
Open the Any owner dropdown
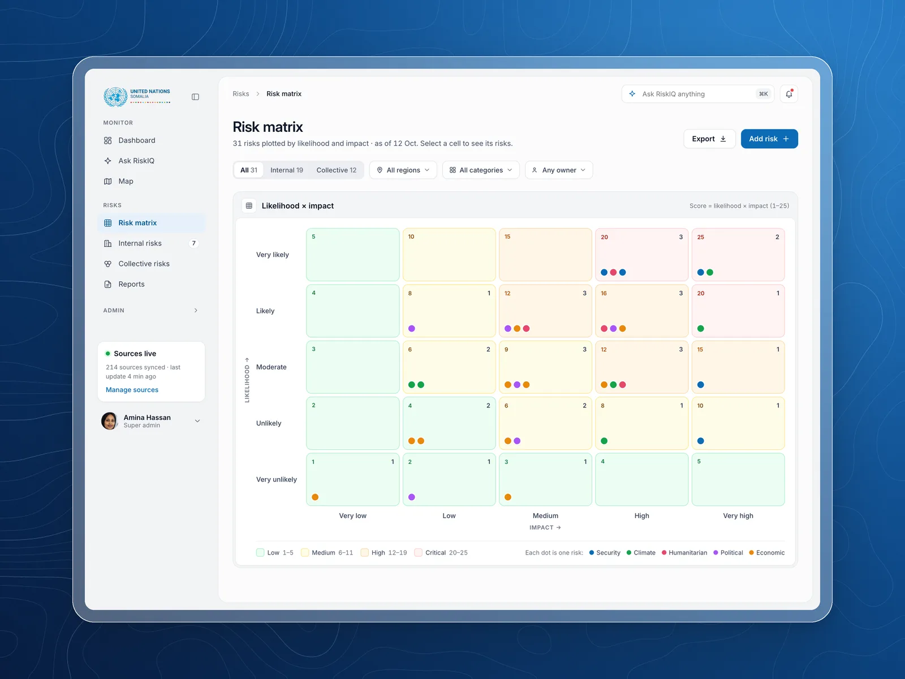point(559,170)
